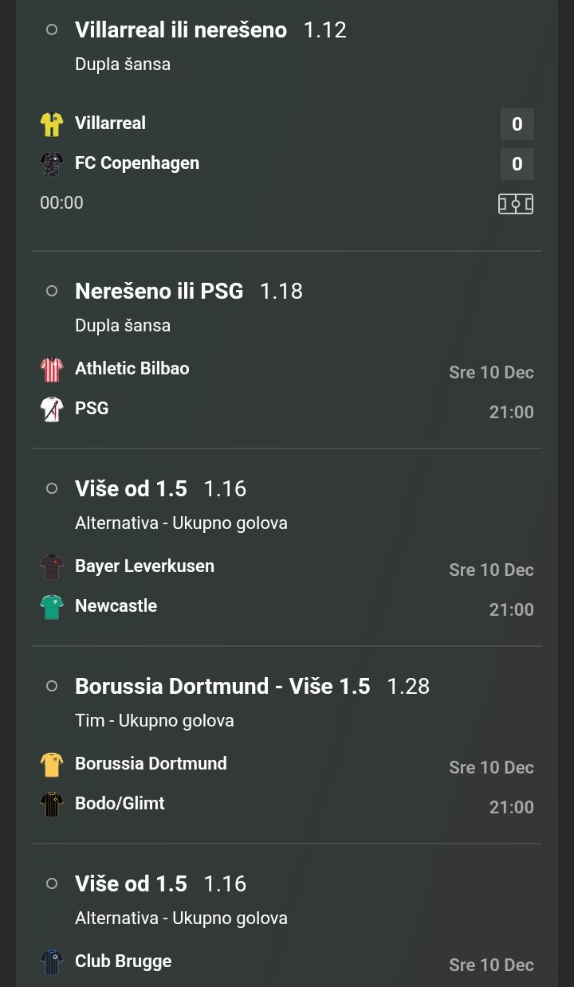The image size is (574, 987).
Task: Click the Bayer Leverkusen team name
Action: [144, 566]
